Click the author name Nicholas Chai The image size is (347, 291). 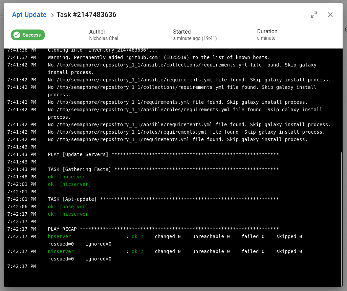click(x=104, y=38)
